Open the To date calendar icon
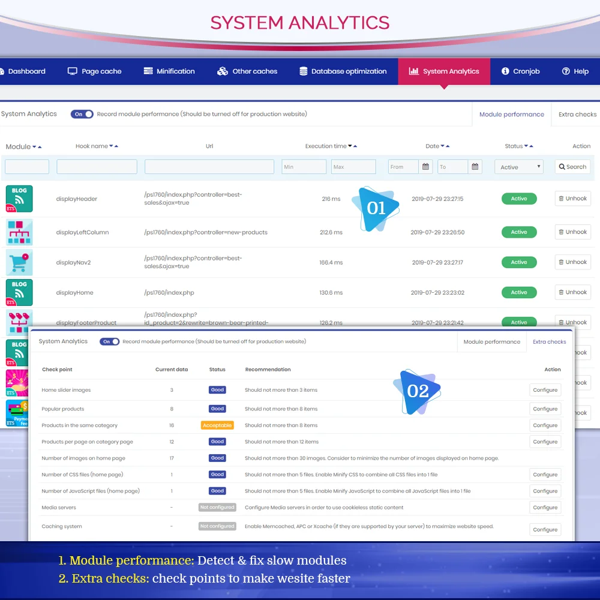The width and height of the screenshot is (600, 600). coord(475,167)
